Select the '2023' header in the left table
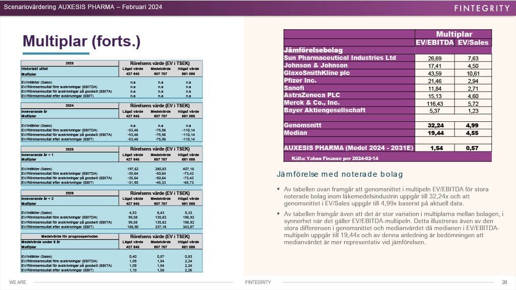 [70, 63]
